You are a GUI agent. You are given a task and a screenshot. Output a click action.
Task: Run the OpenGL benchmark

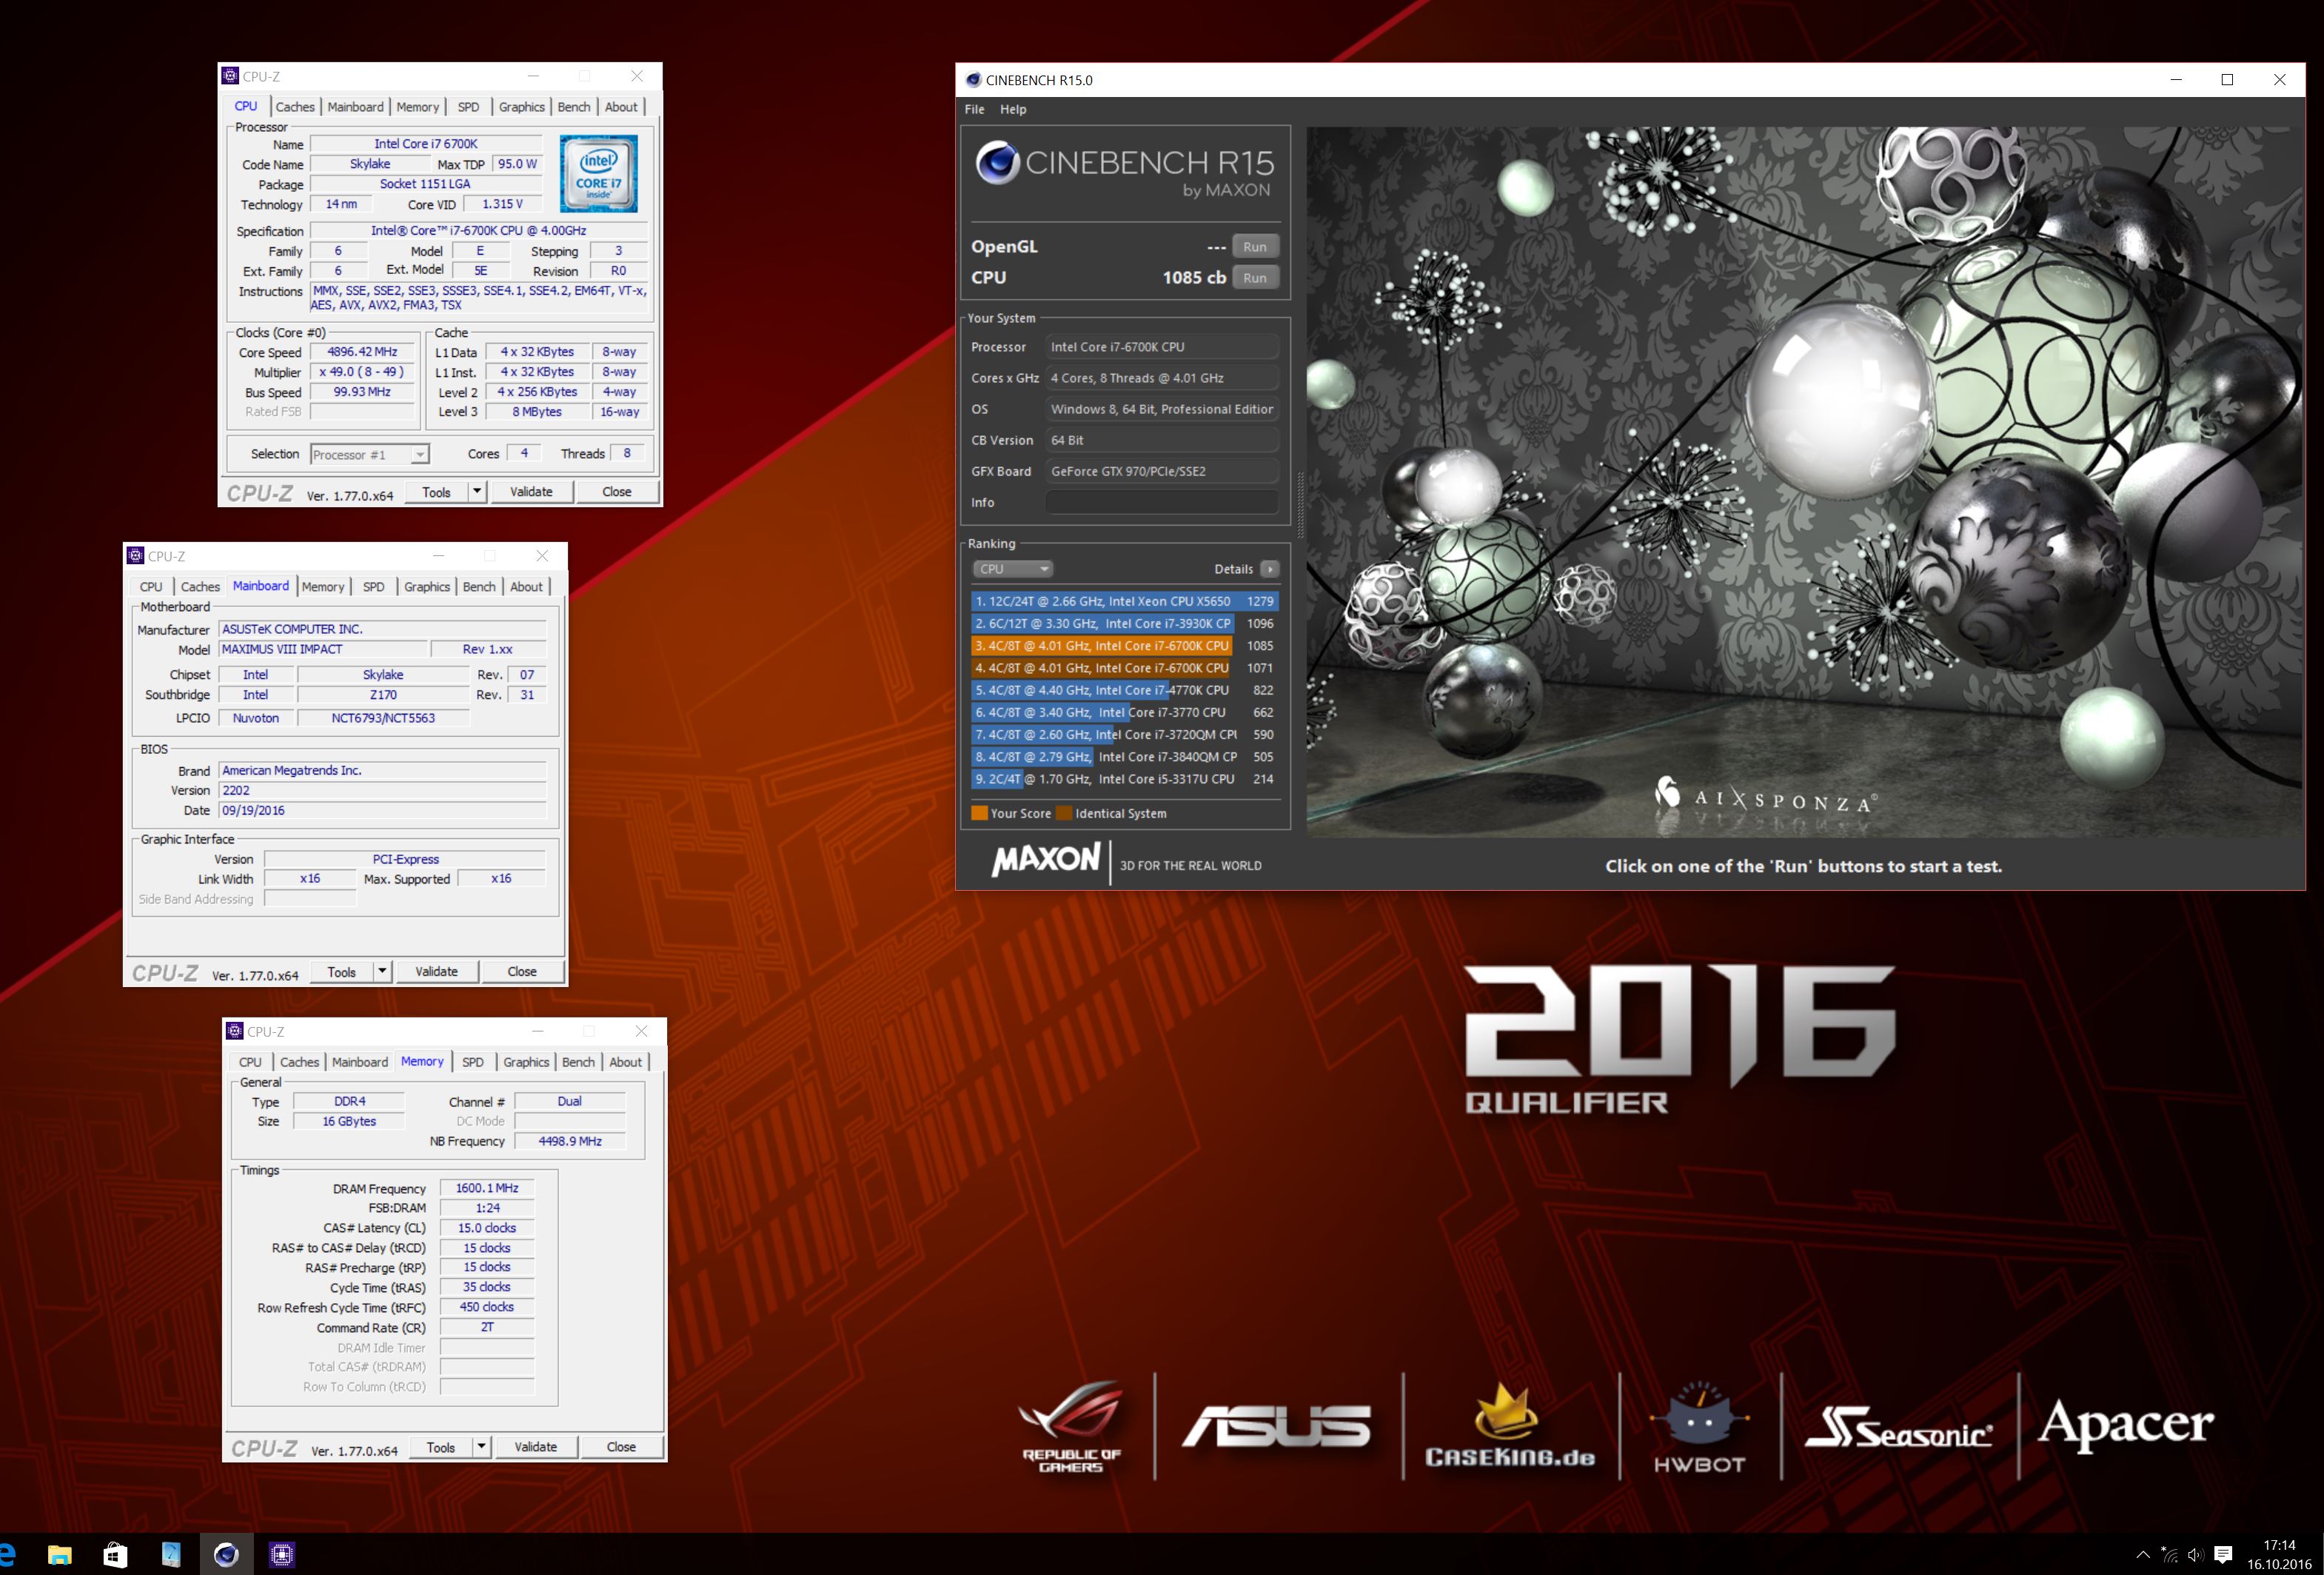(1255, 247)
